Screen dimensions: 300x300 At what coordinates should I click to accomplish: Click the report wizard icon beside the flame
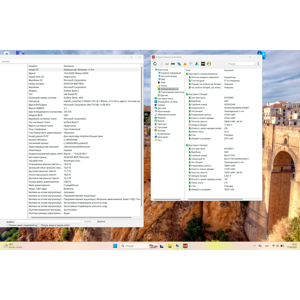191,64
